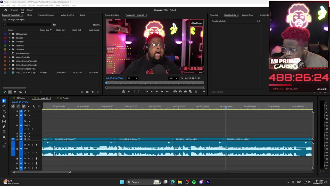Expand the Motion Bro Folder bin
The image size is (330, 186).
(x=9, y=57)
